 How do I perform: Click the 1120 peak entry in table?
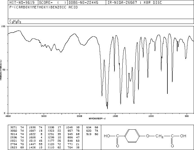click(x=54, y=144)
